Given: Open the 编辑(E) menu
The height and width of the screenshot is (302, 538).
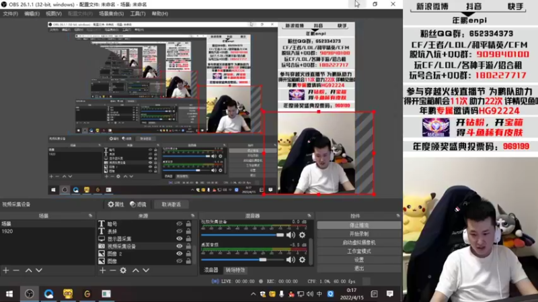Looking at the screenshot, I should [x=32, y=13].
